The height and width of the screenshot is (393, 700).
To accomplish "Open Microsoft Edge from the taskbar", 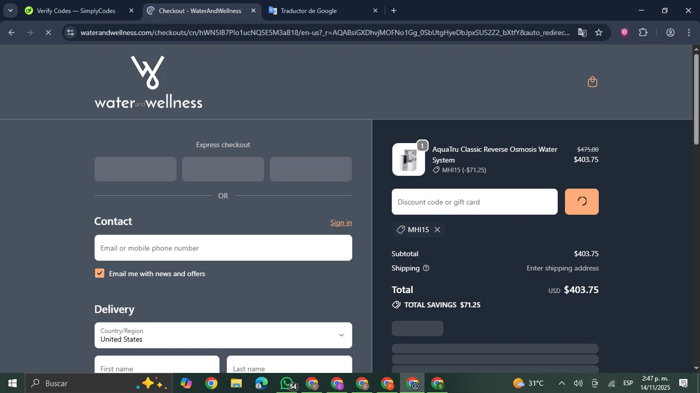I will coord(261,383).
